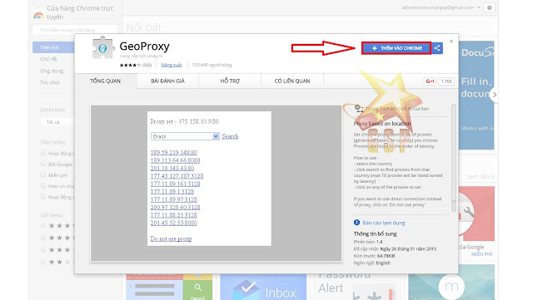Click the Search link in screenshot
The width and height of the screenshot is (533, 300).
tap(230, 136)
